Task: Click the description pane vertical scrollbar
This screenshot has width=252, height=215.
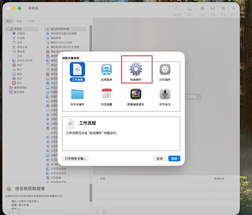Action: pyautogui.click(x=91, y=193)
